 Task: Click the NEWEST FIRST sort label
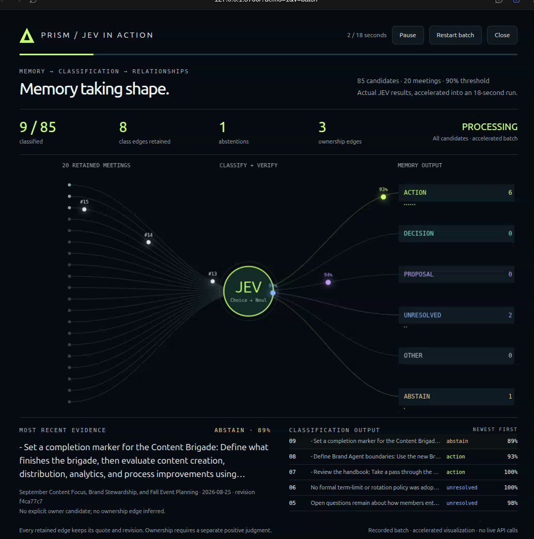(495, 430)
